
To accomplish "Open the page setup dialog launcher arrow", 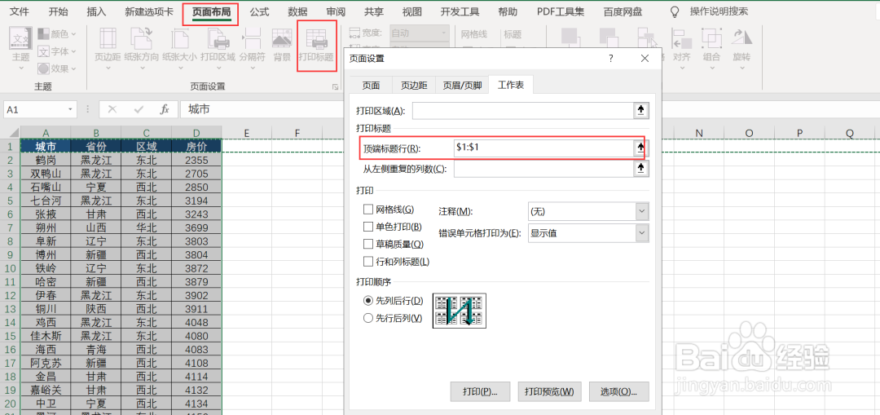I will tap(335, 86).
